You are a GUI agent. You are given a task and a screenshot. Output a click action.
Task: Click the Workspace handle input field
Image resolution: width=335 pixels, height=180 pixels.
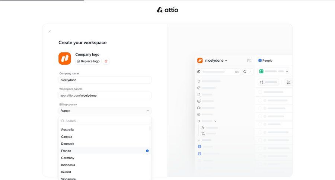coord(105,96)
